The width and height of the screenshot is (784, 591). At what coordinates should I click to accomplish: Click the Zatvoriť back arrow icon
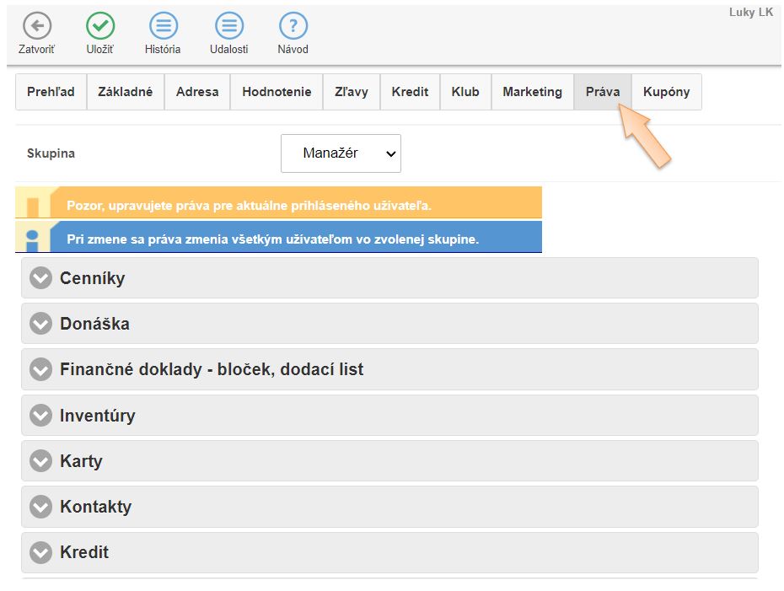click(36, 26)
